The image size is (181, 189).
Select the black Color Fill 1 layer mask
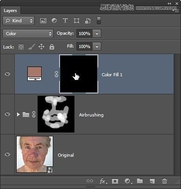(x=79, y=74)
